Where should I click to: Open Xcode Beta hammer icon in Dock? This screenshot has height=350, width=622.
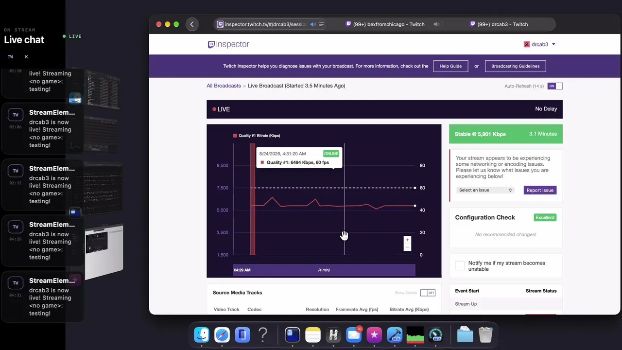tap(395, 334)
